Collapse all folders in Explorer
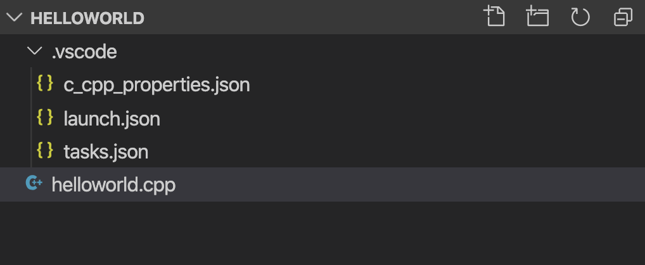Image resolution: width=645 pixels, height=265 pixels. point(623,17)
